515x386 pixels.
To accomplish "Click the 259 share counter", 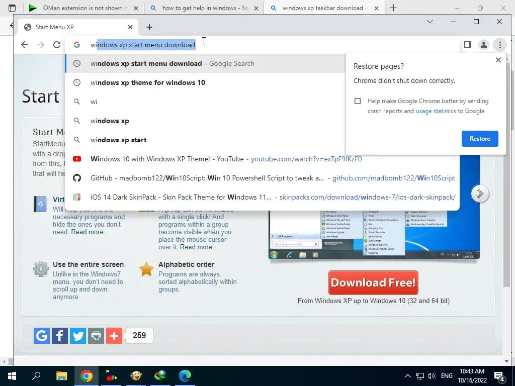I will pyautogui.click(x=139, y=335).
